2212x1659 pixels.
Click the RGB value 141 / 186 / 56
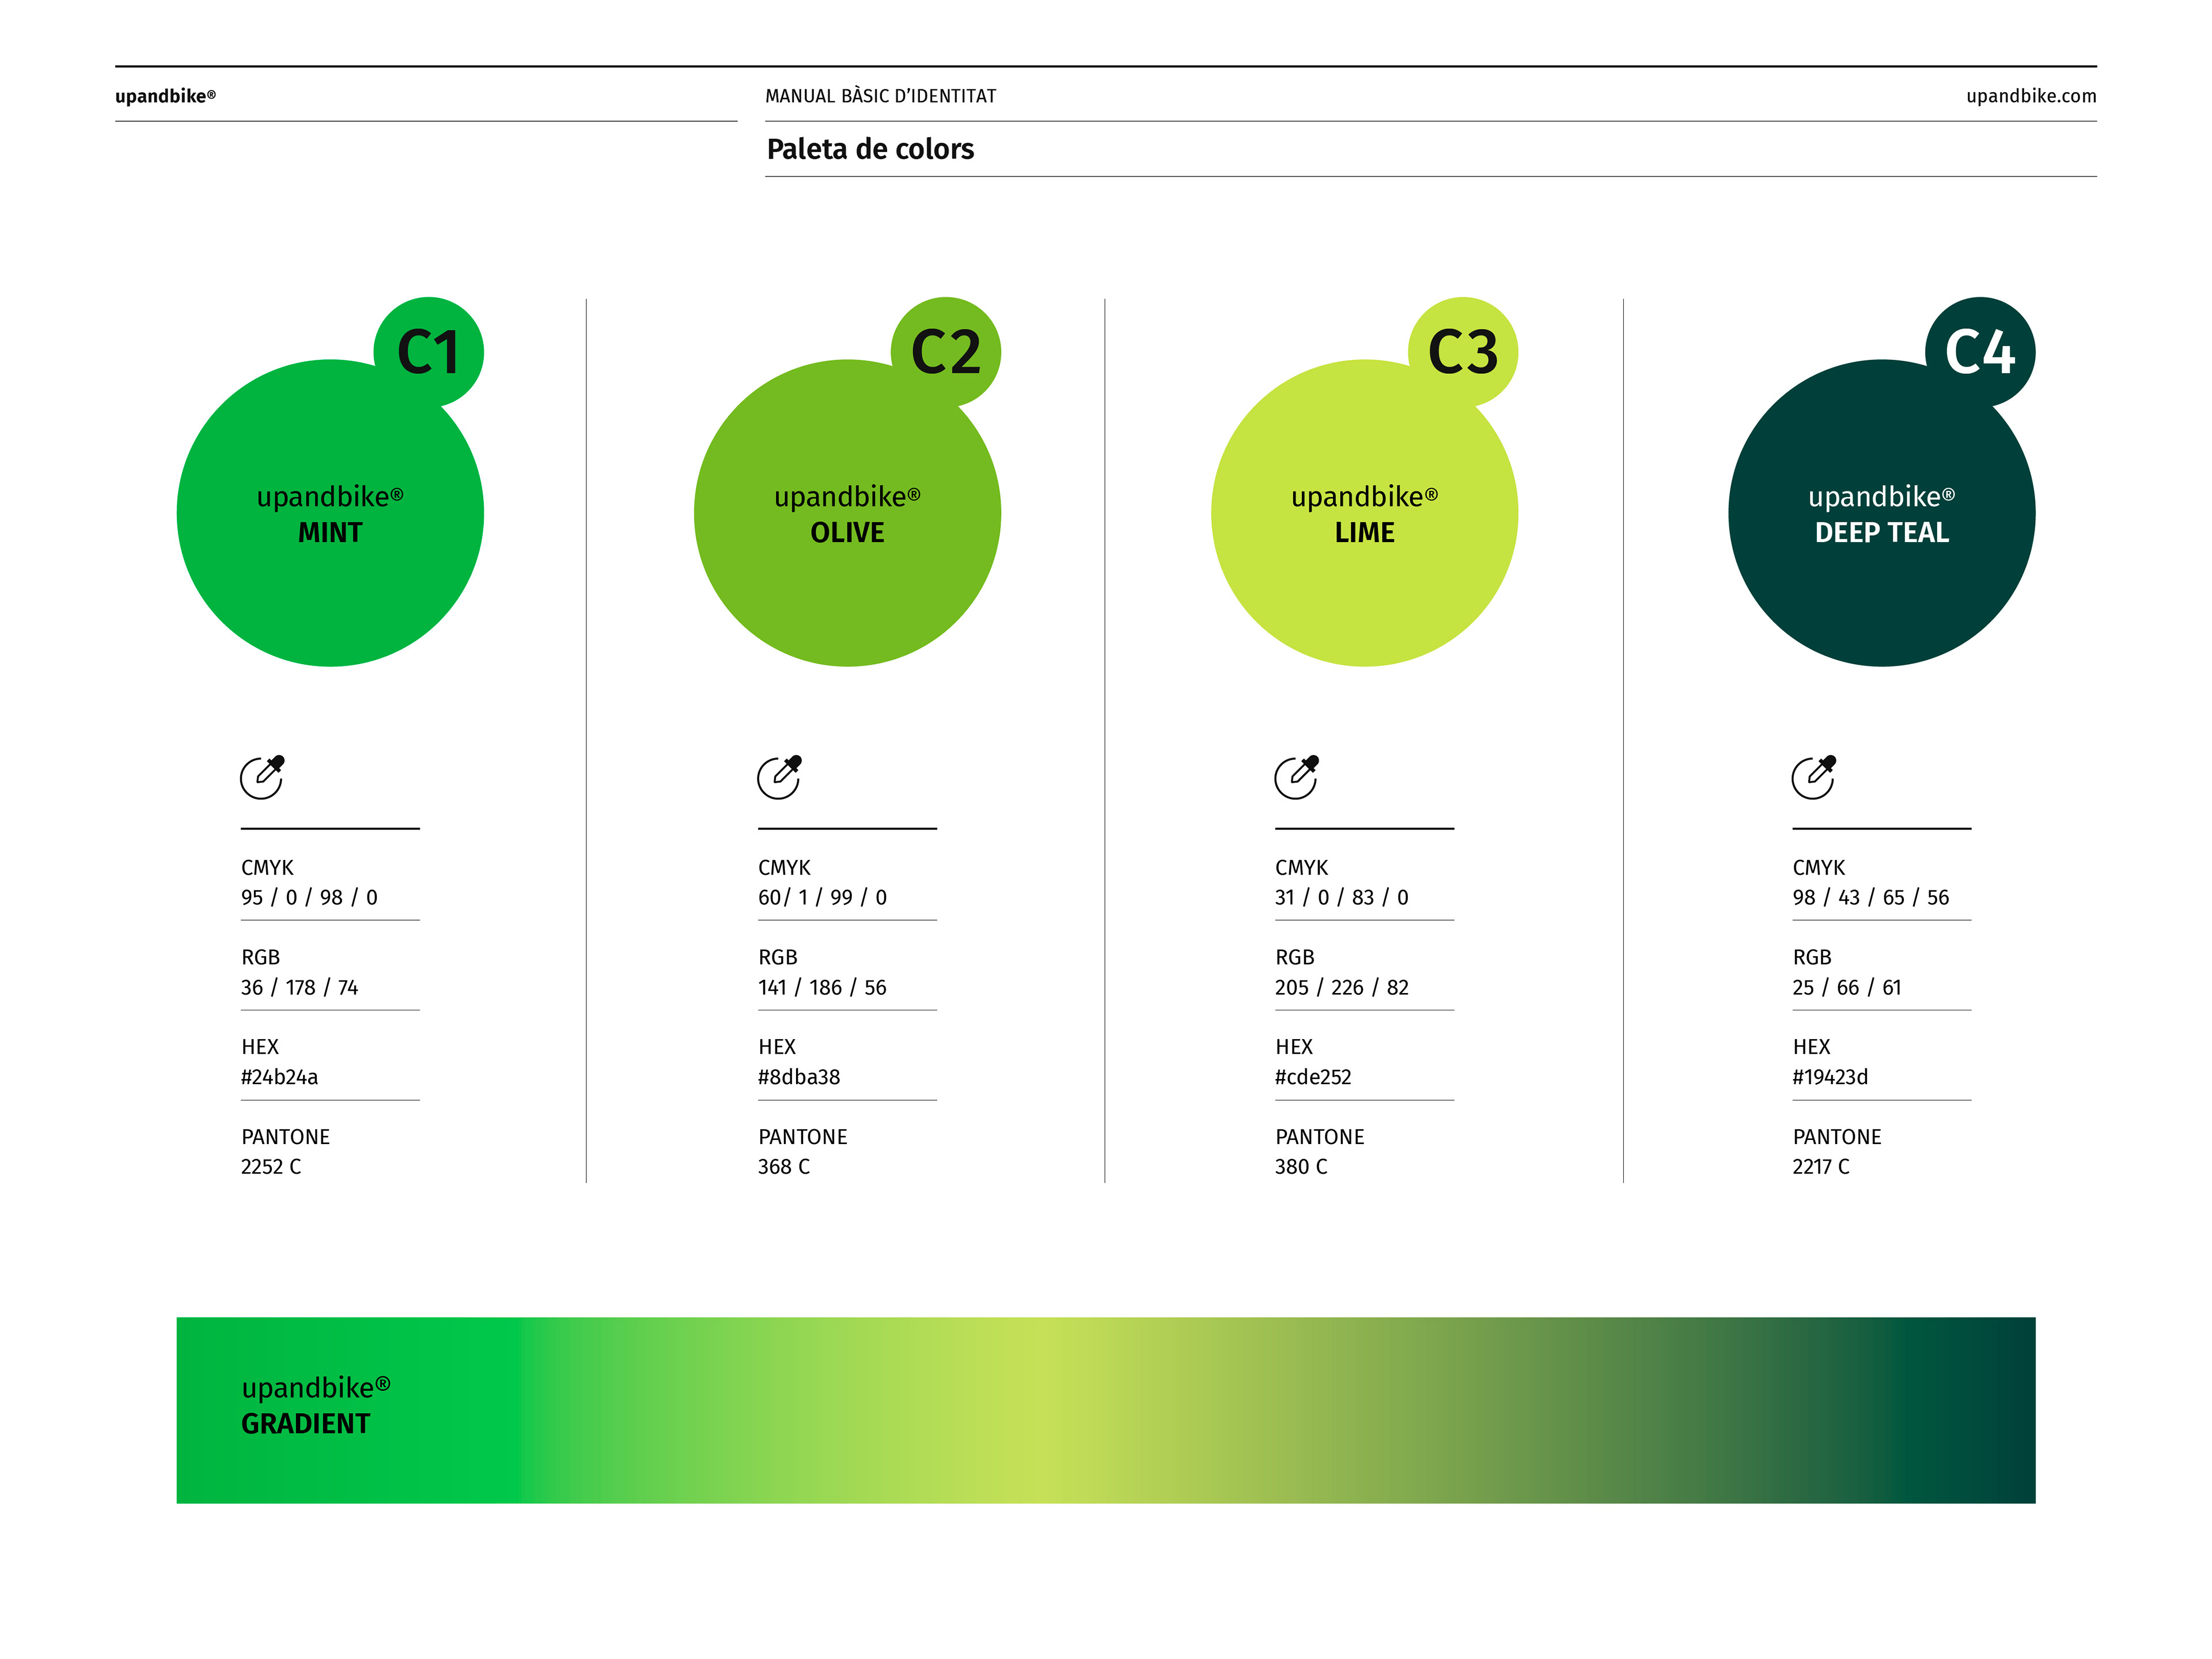[x=822, y=987]
